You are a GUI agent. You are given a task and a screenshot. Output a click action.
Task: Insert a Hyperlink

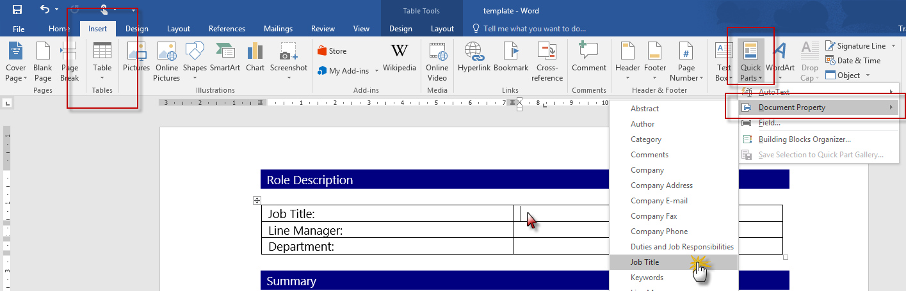coord(474,58)
